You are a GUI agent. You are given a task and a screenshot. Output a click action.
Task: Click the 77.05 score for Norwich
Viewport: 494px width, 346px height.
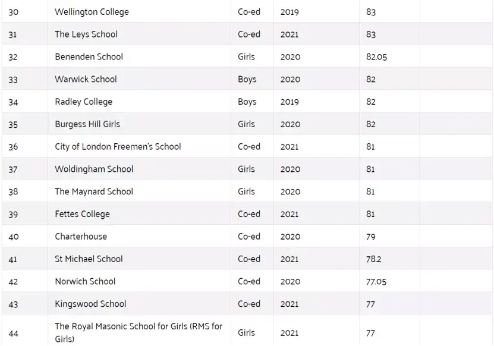tap(376, 282)
